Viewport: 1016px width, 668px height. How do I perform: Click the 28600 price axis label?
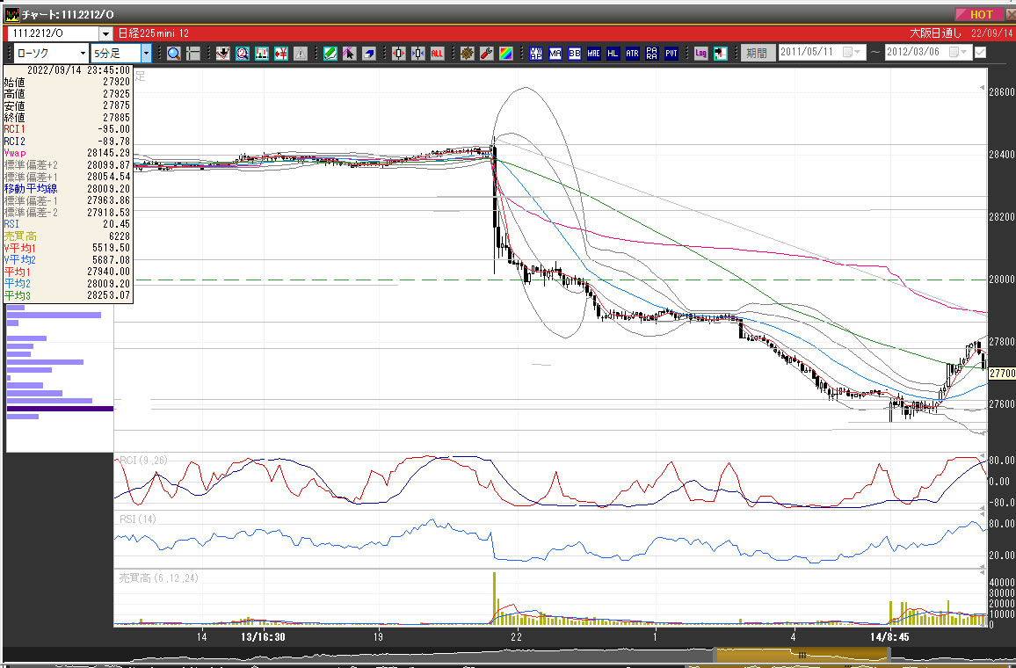click(x=1002, y=92)
